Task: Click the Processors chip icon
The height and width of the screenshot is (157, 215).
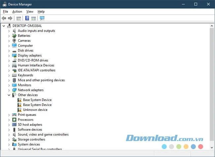Action: [14, 120]
